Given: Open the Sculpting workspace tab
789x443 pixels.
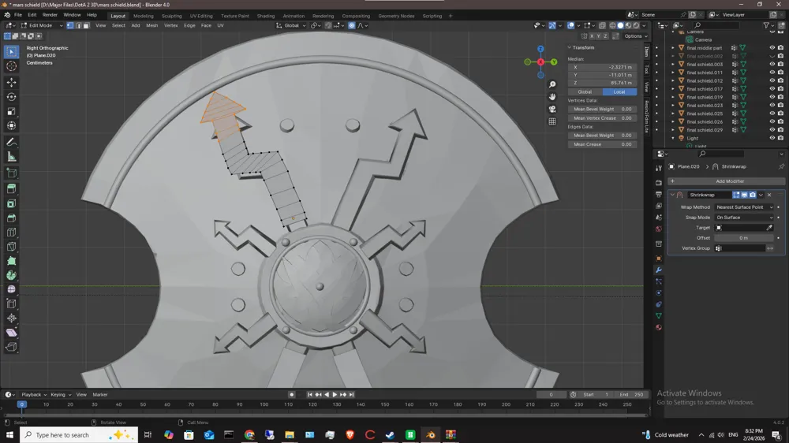Looking at the screenshot, I should point(171,16).
